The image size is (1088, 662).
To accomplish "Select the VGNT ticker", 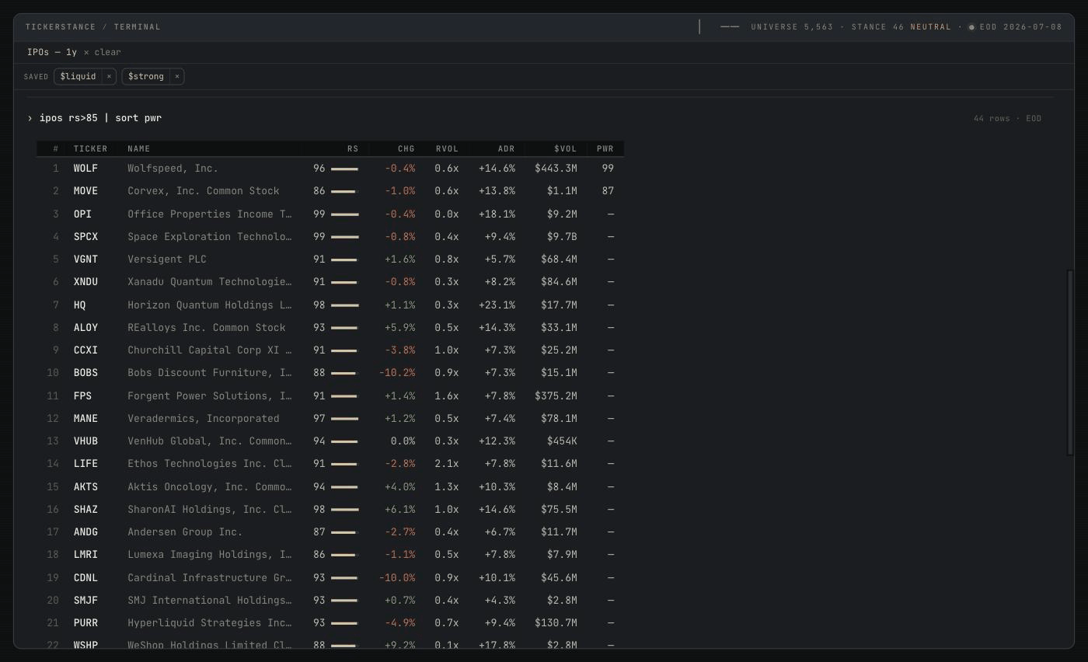I will 85,260.
